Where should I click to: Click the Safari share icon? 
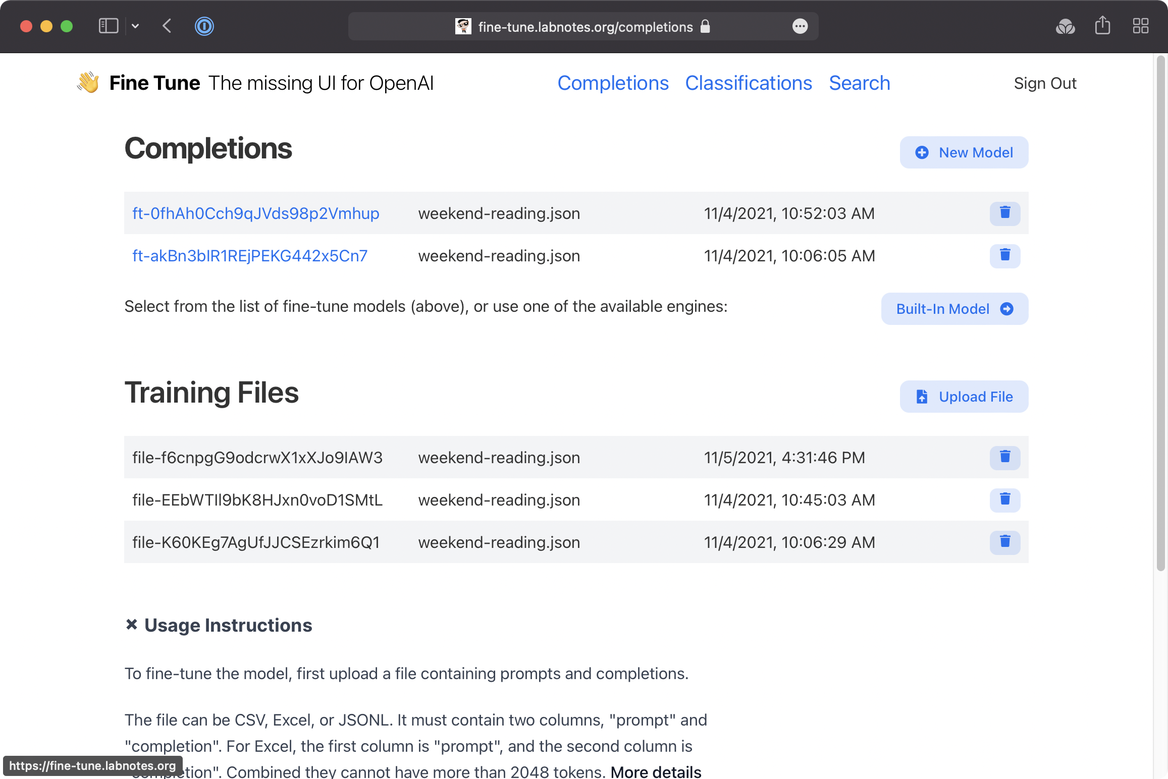point(1102,26)
